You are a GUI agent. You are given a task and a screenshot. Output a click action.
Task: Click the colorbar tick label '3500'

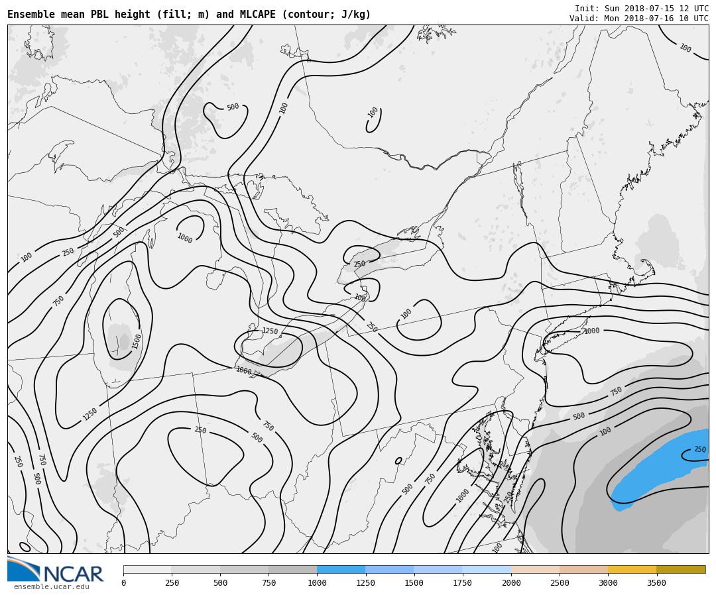(x=656, y=582)
